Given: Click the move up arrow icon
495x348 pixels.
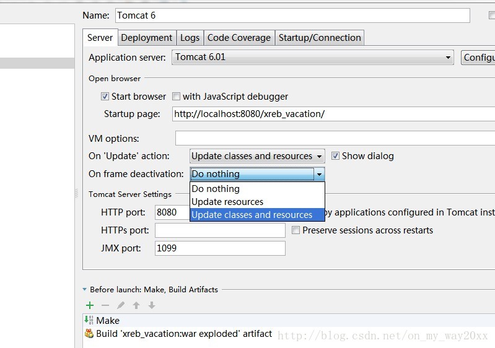Looking at the screenshot, I should coord(136,305).
